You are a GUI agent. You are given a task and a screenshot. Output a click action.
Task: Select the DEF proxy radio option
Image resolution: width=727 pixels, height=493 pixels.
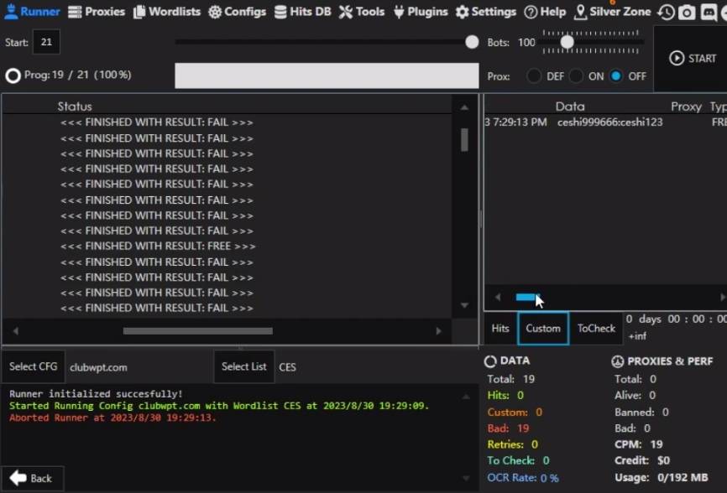pyautogui.click(x=534, y=76)
